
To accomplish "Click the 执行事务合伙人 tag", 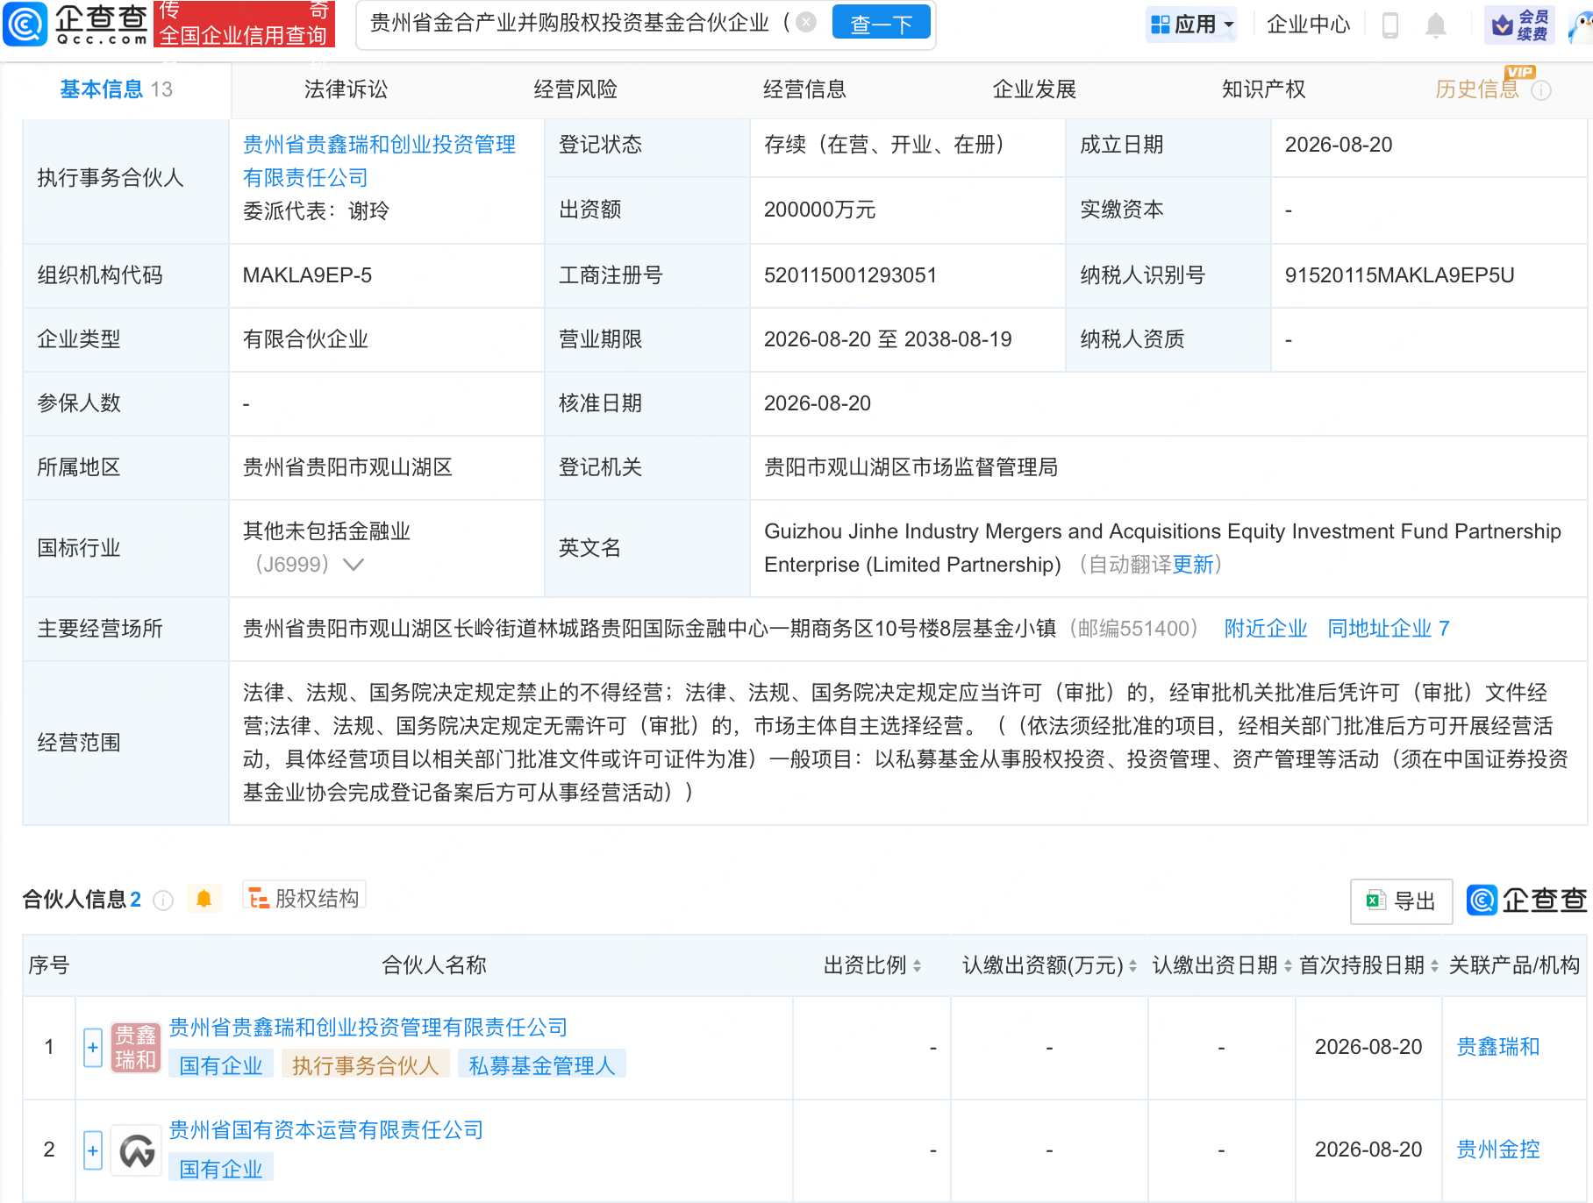I will click(x=365, y=1065).
